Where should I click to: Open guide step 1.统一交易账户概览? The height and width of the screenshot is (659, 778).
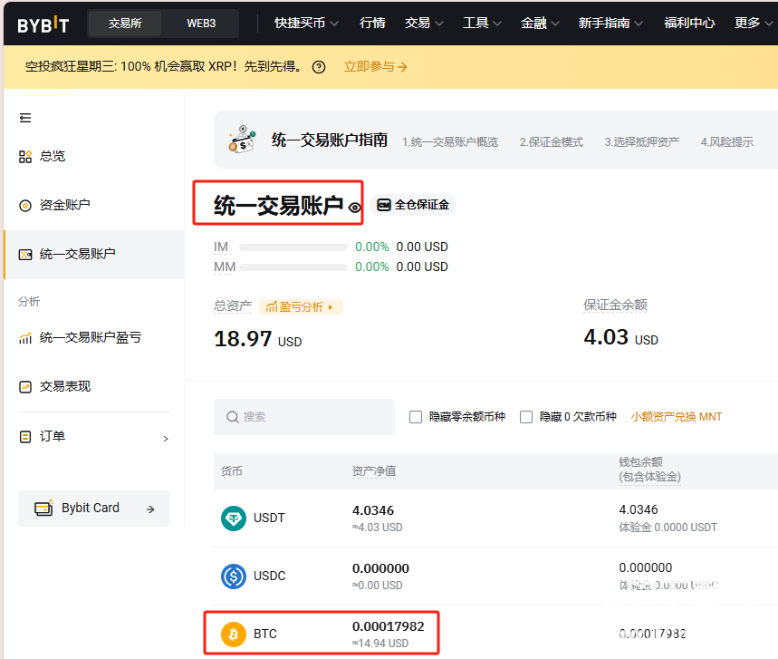(x=450, y=142)
